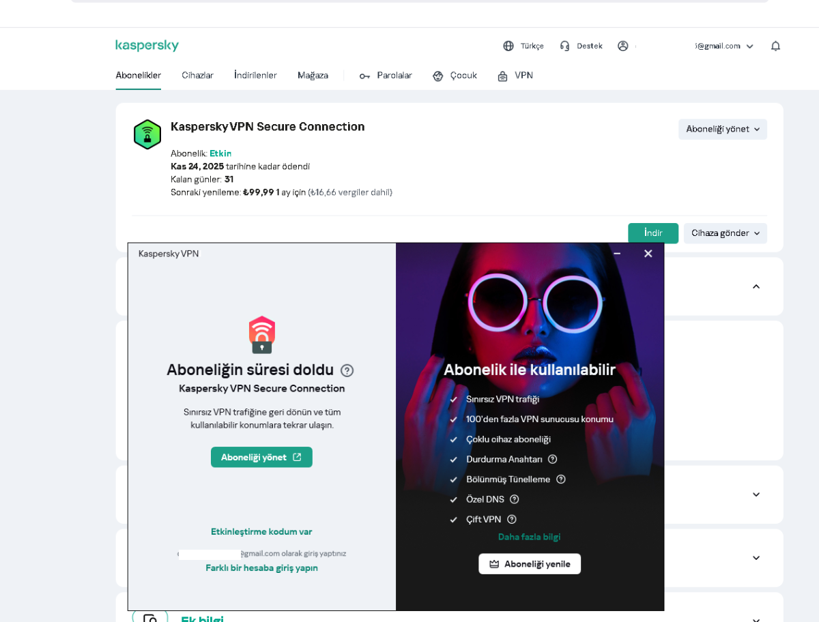Switch to the Cihazlar tab

197,75
